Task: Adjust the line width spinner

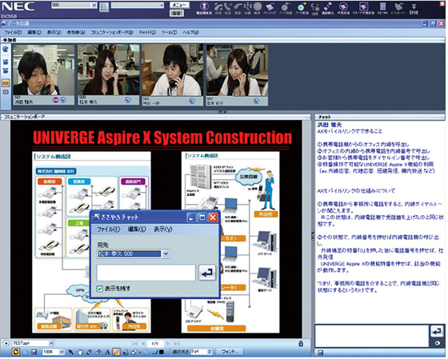Action: click(x=210, y=352)
